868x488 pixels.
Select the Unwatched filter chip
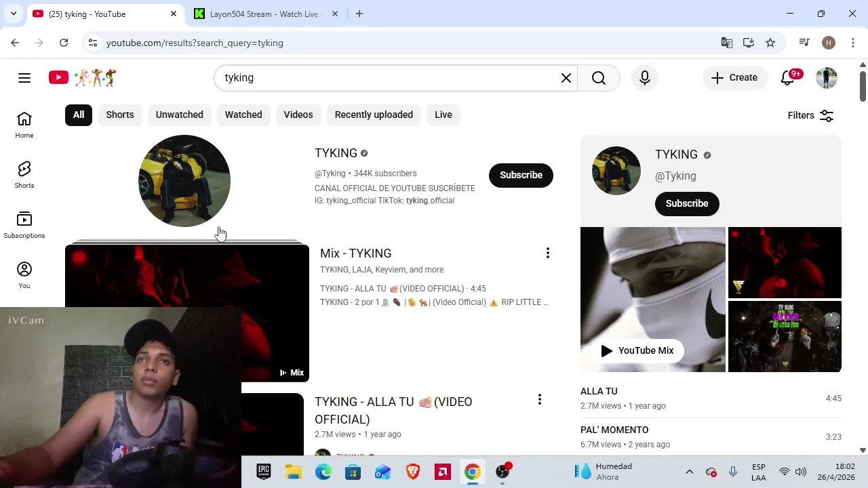(180, 115)
